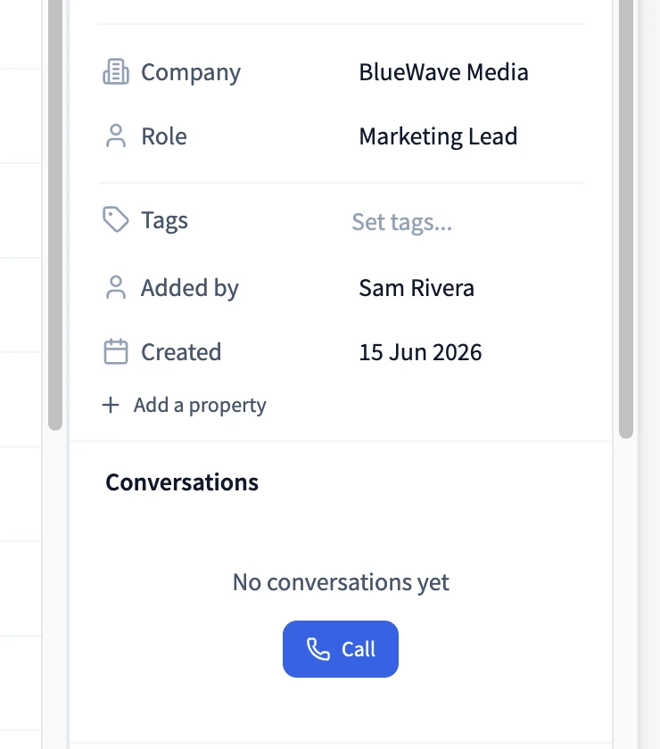
Task: Edit the Marketing Lead role value
Action: click(x=438, y=136)
